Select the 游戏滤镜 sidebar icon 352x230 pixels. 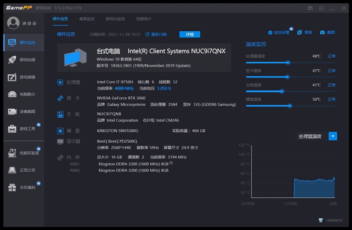tap(22, 77)
